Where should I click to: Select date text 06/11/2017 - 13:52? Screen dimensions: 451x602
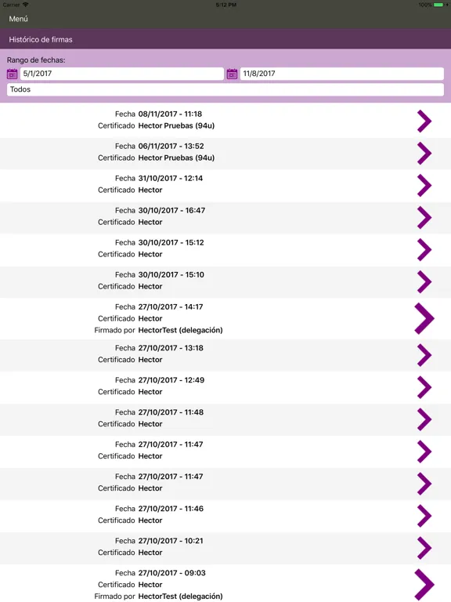tap(171, 147)
